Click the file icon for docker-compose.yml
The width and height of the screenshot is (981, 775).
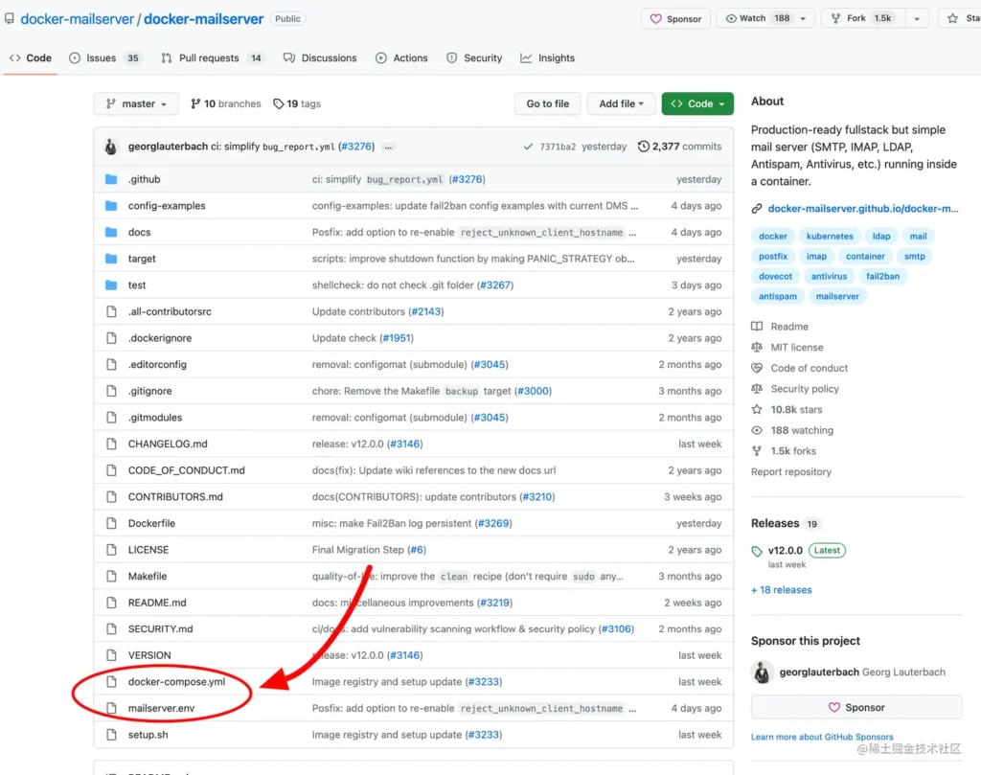[111, 682]
